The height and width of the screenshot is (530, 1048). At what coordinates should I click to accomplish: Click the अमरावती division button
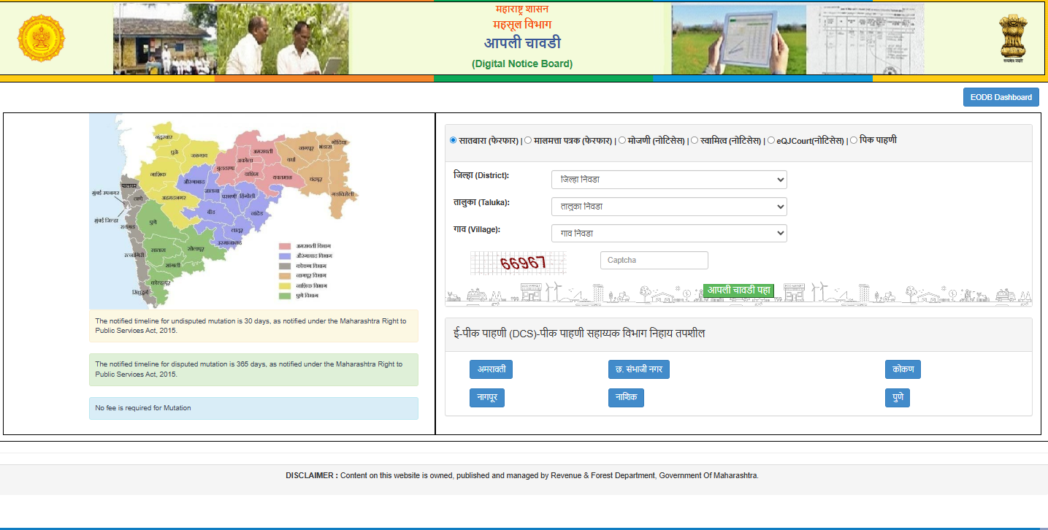[491, 369]
